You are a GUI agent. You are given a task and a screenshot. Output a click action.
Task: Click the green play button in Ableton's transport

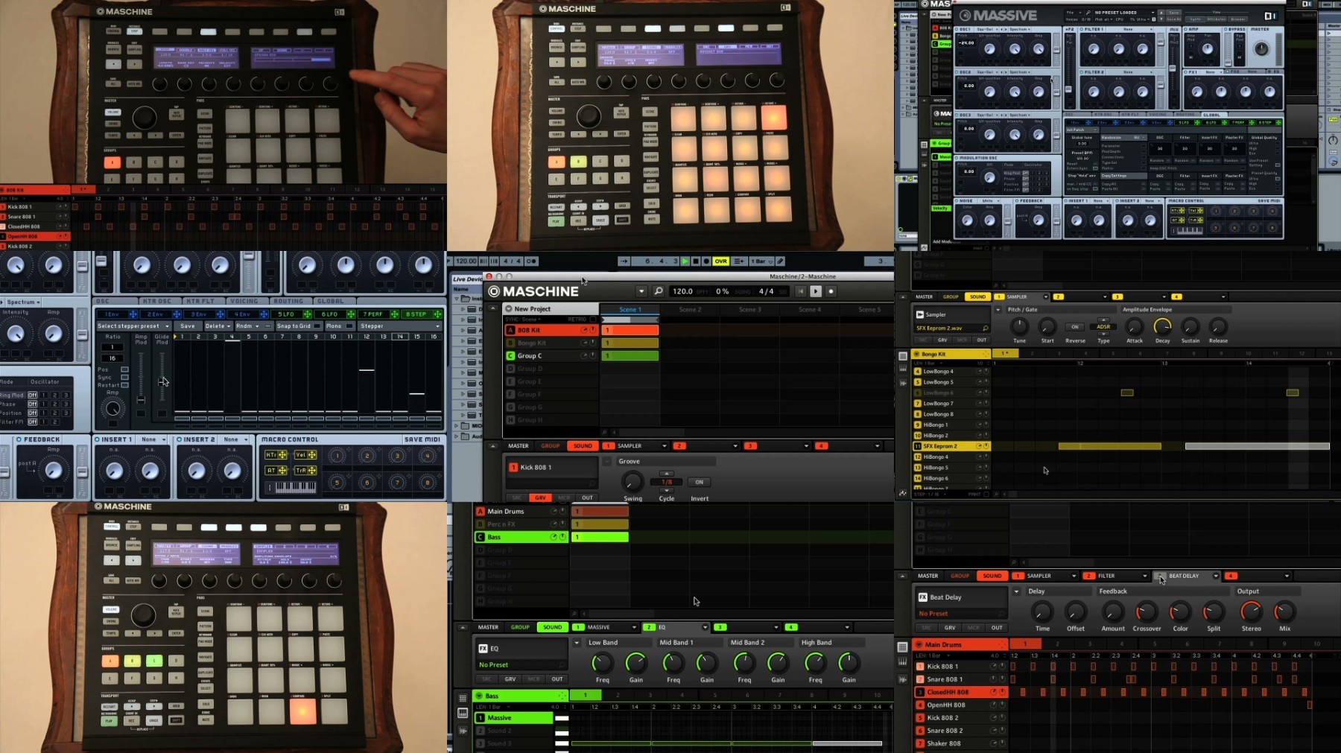[685, 261]
